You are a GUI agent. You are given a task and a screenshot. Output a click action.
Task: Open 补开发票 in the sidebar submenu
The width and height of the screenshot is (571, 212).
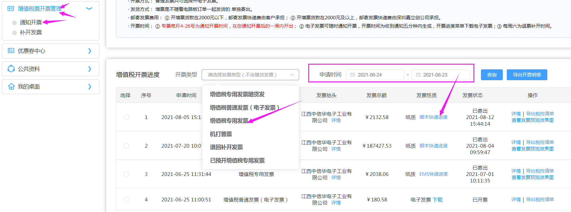[31, 33]
